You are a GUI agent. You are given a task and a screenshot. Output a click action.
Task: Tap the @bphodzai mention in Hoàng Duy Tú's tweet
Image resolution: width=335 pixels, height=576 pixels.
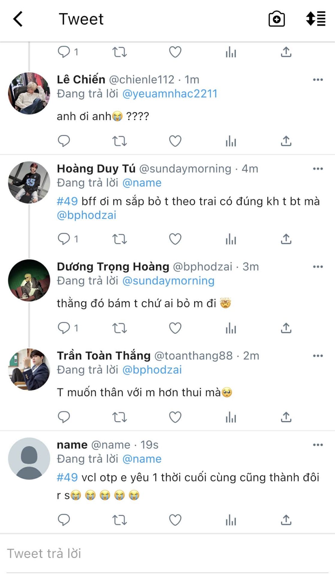[x=87, y=215]
